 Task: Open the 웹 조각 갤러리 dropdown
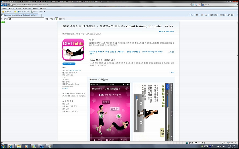pos(38,12)
